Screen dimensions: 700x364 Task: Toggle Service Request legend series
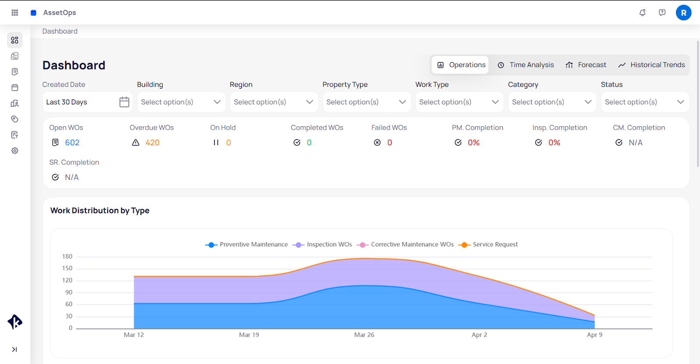pos(488,245)
